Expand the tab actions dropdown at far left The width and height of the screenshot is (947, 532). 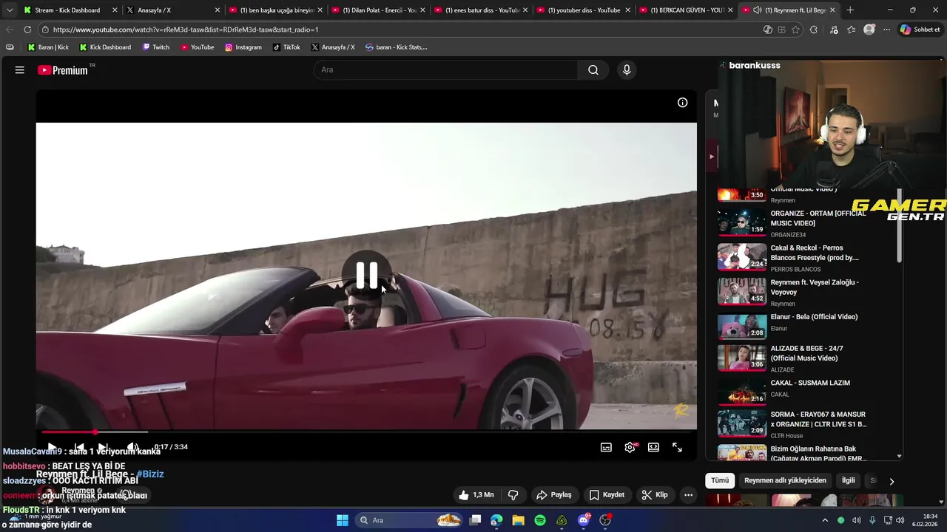(10, 10)
